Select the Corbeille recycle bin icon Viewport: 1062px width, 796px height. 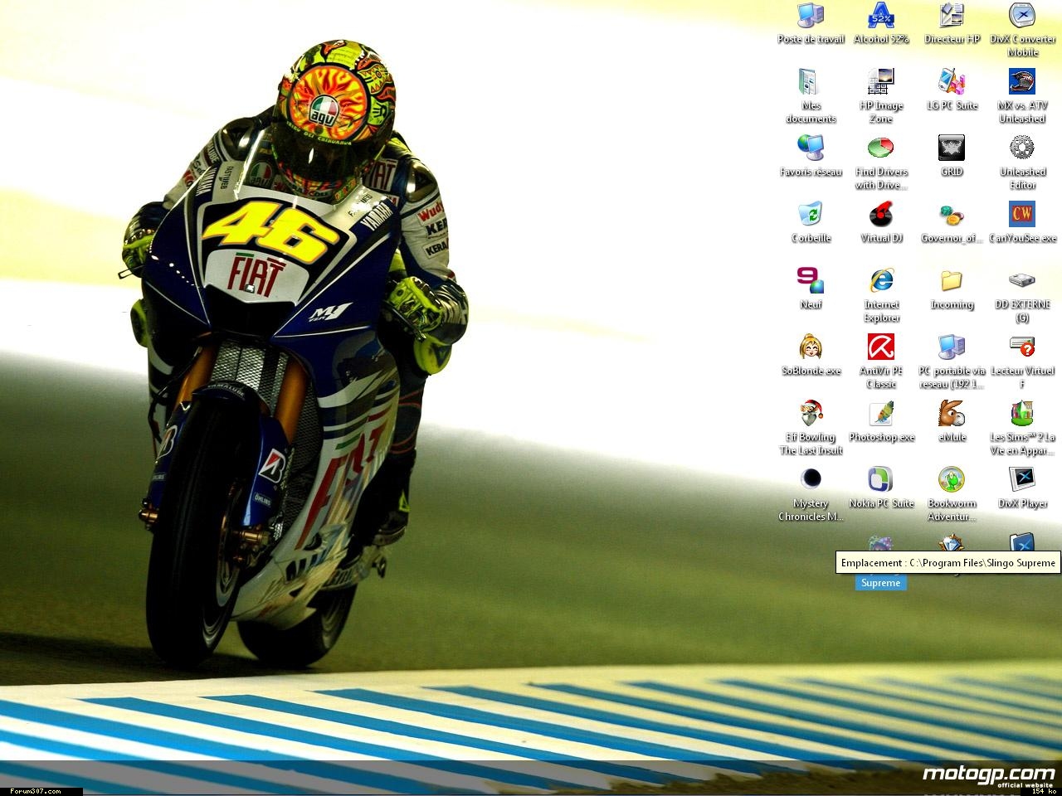(x=811, y=215)
